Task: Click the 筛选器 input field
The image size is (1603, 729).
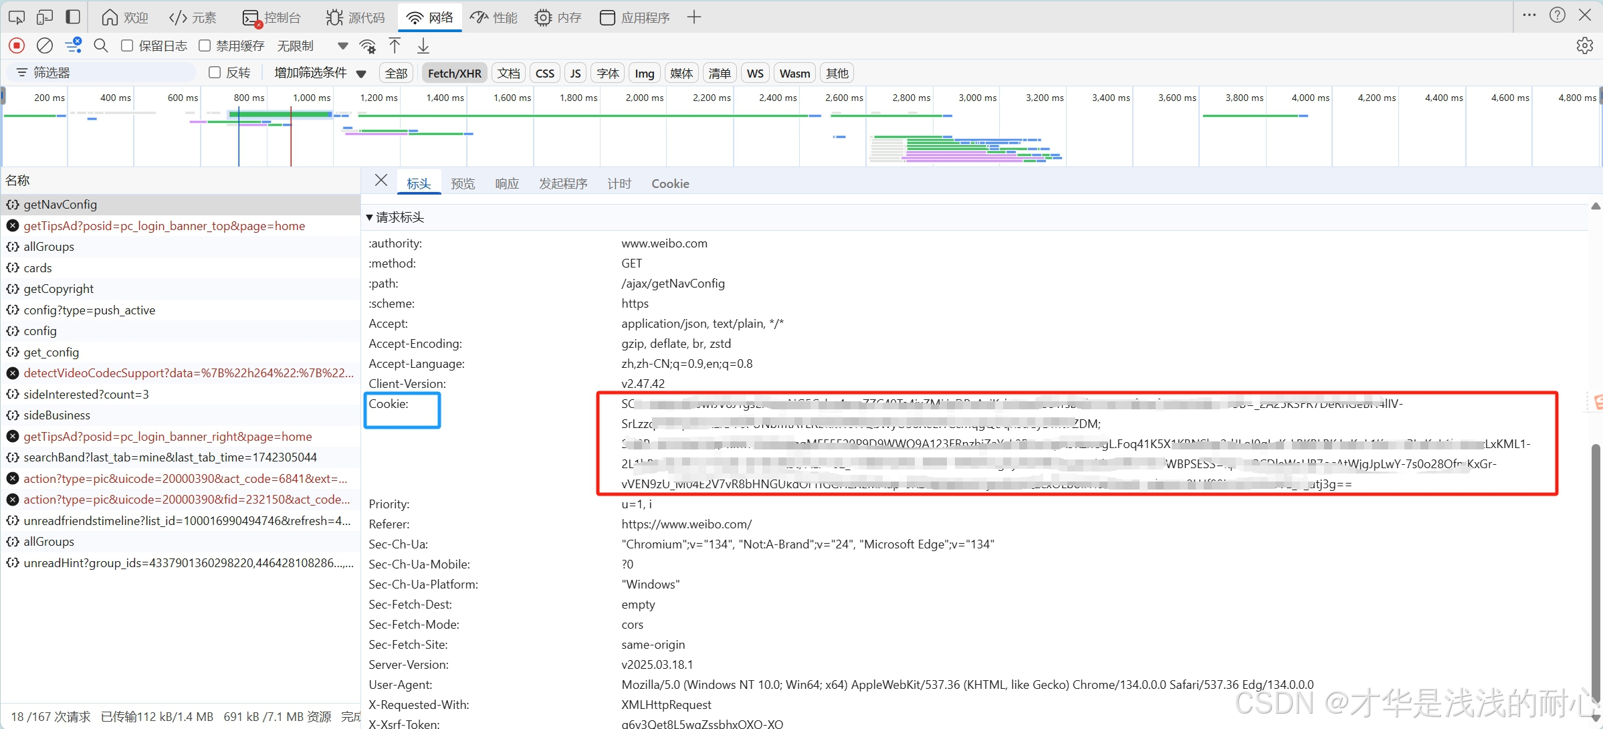Action: point(100,72)
